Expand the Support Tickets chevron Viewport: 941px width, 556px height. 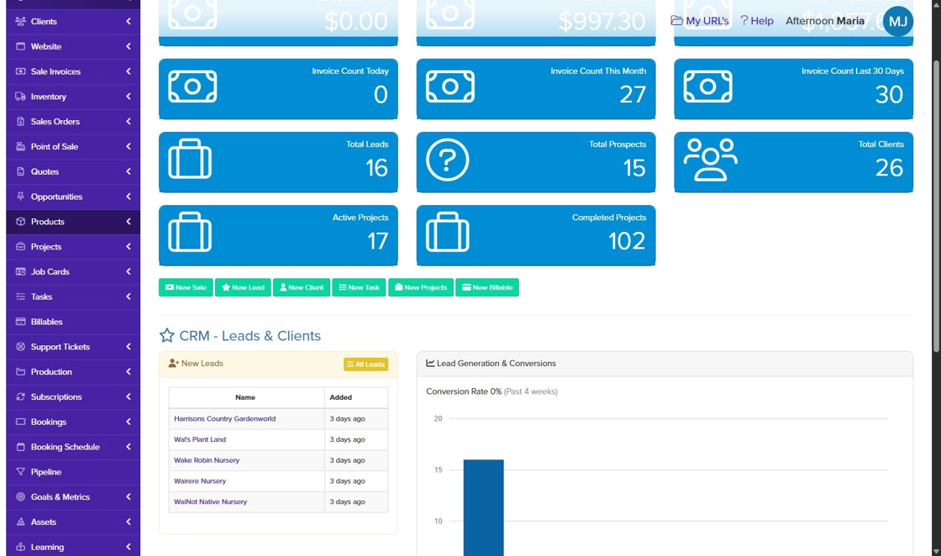click(x=129, y=347)
